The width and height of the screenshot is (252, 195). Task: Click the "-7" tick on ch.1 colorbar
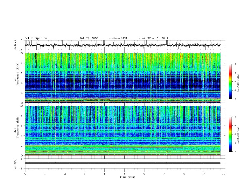point(234,99)
